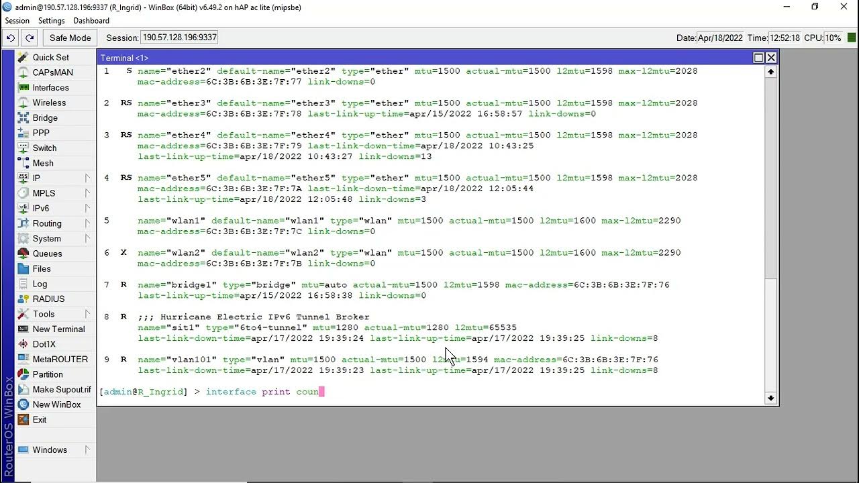
Task: Open the MPLS sidebar menu
Action: (44, 193)
